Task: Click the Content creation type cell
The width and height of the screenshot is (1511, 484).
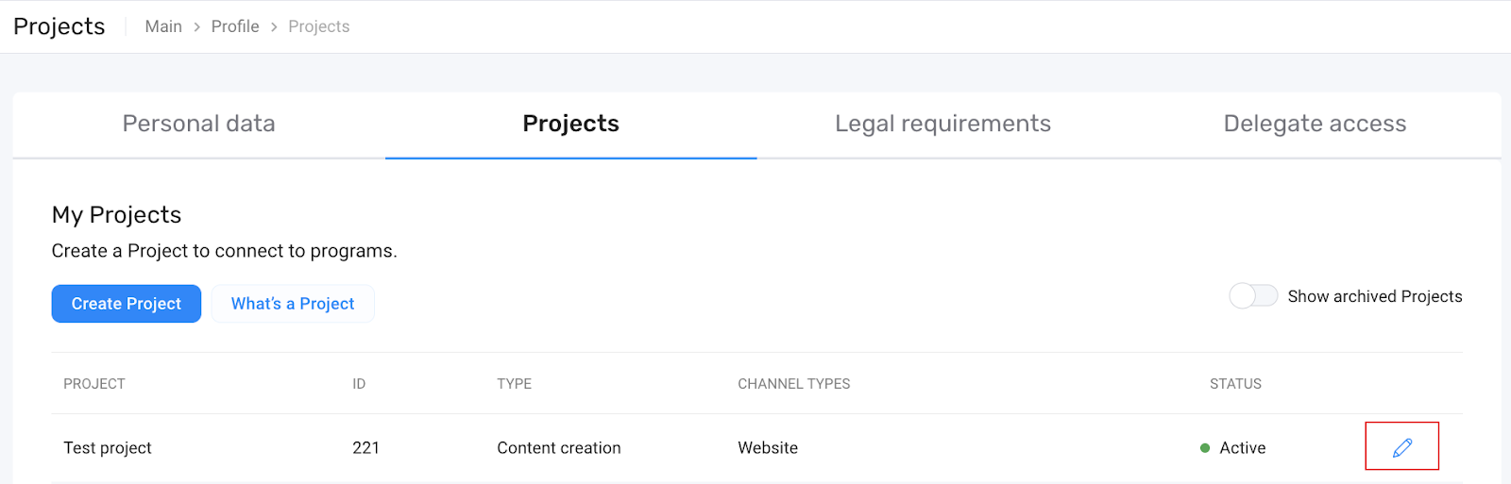Action: click(x=559, y=448)
